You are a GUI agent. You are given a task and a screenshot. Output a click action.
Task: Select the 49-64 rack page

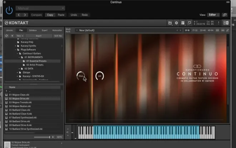pos(210,30)
